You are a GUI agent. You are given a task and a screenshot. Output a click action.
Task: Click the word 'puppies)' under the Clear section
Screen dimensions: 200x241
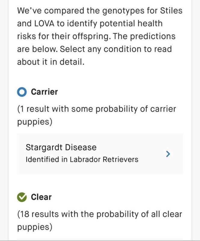click(35, 227)
